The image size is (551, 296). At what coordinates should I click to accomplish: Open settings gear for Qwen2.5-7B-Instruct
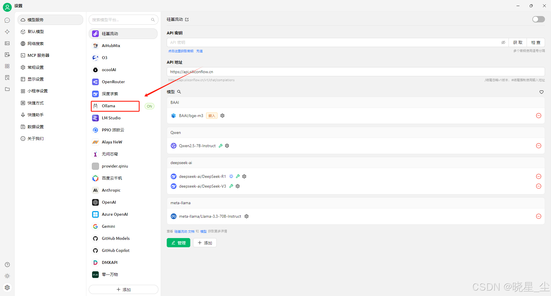[x=227, y=146]
